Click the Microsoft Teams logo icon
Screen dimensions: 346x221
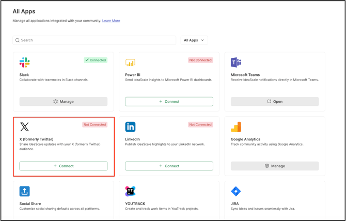click(236, 62)
